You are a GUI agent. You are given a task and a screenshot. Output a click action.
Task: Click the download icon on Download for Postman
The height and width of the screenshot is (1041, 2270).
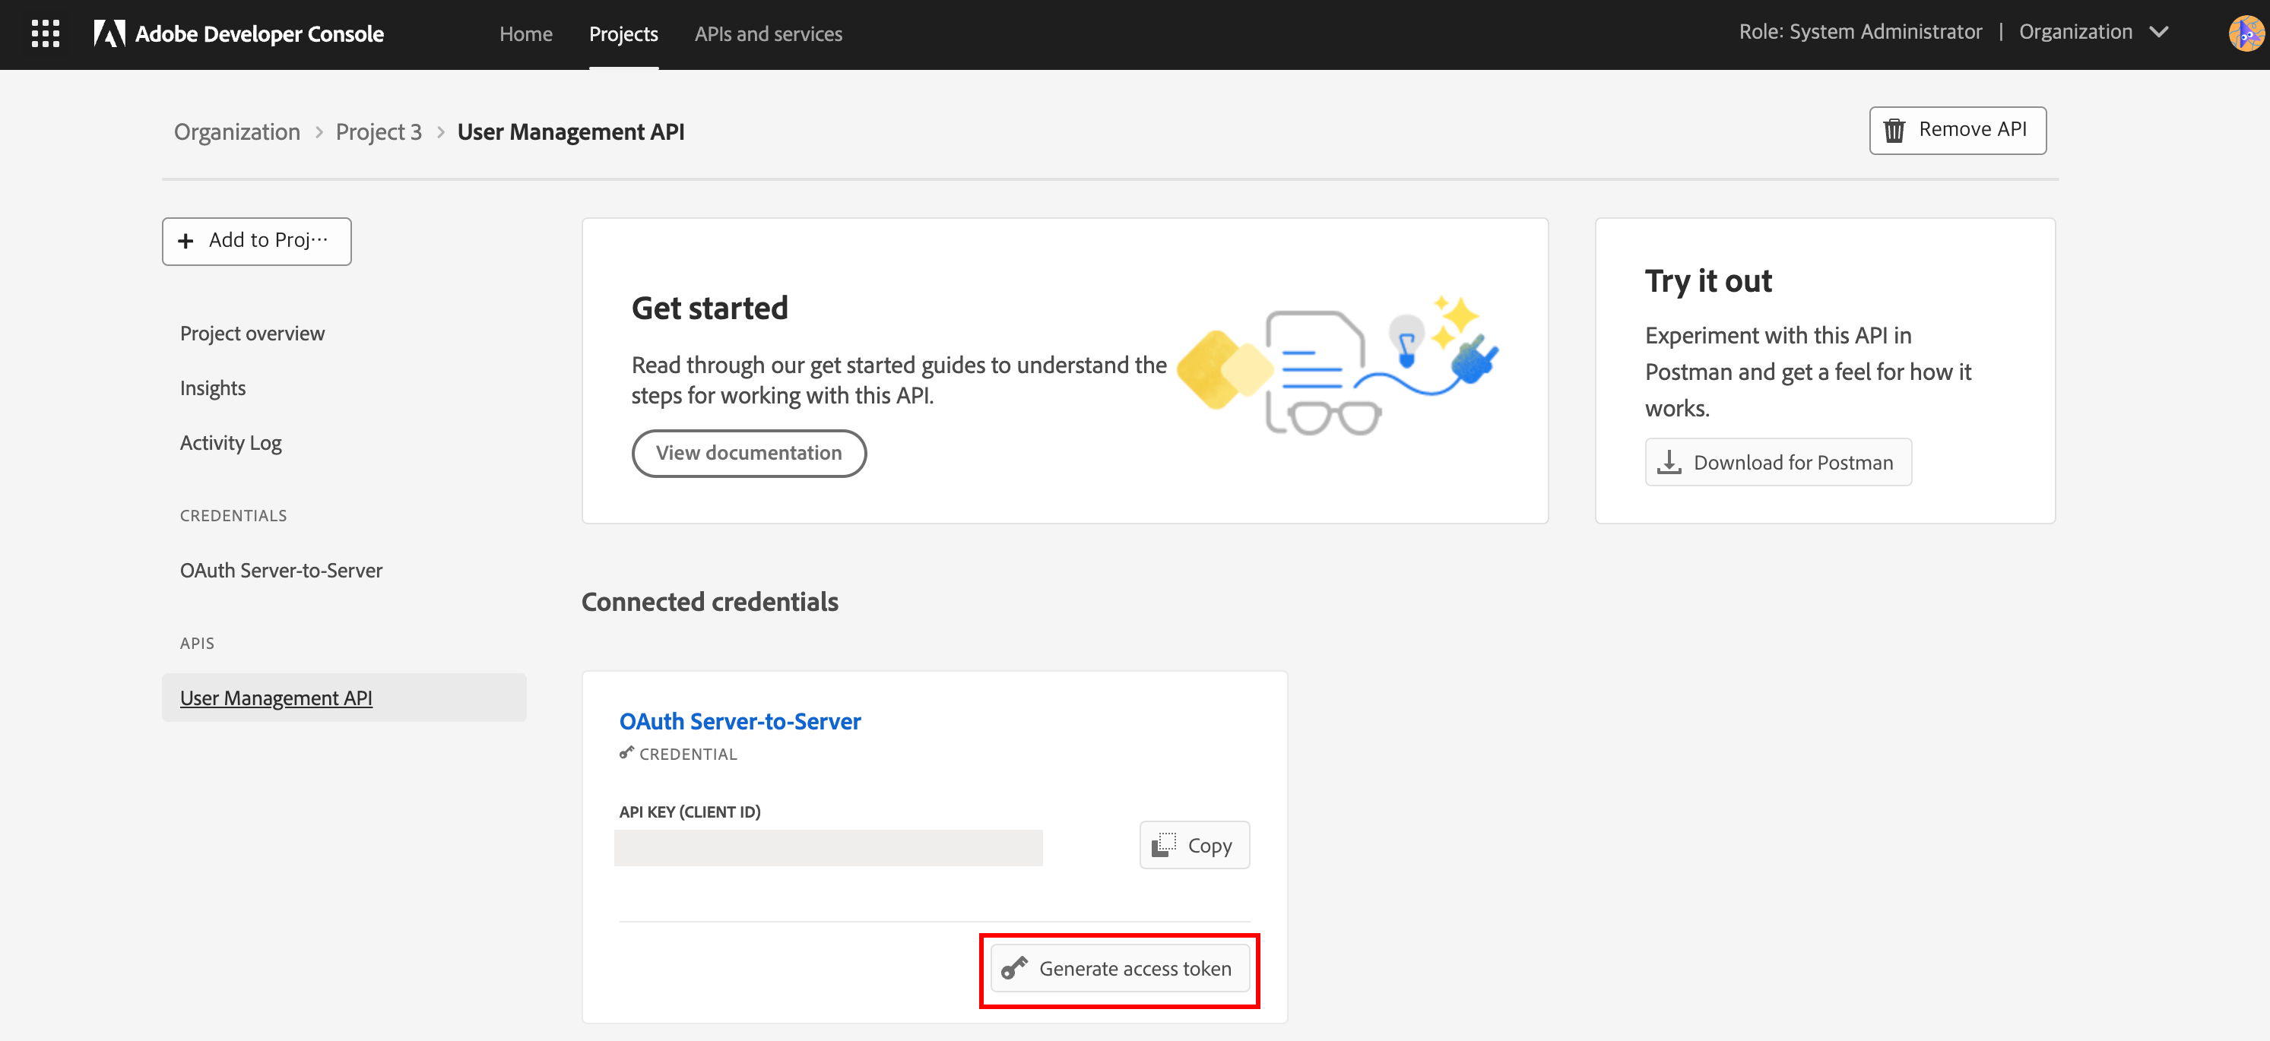pos(1669,461)
